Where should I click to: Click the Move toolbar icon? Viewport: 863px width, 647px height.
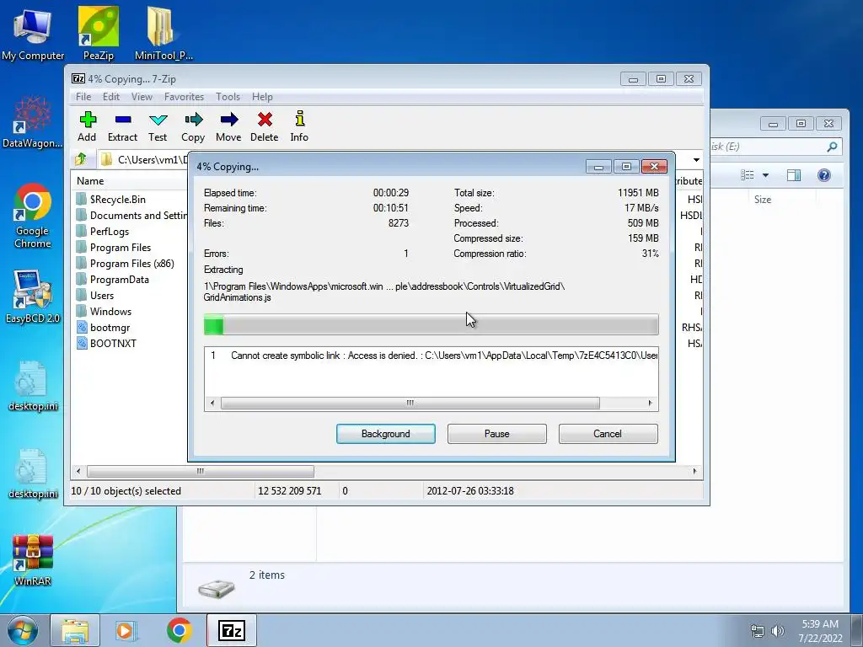pos(228,126)
